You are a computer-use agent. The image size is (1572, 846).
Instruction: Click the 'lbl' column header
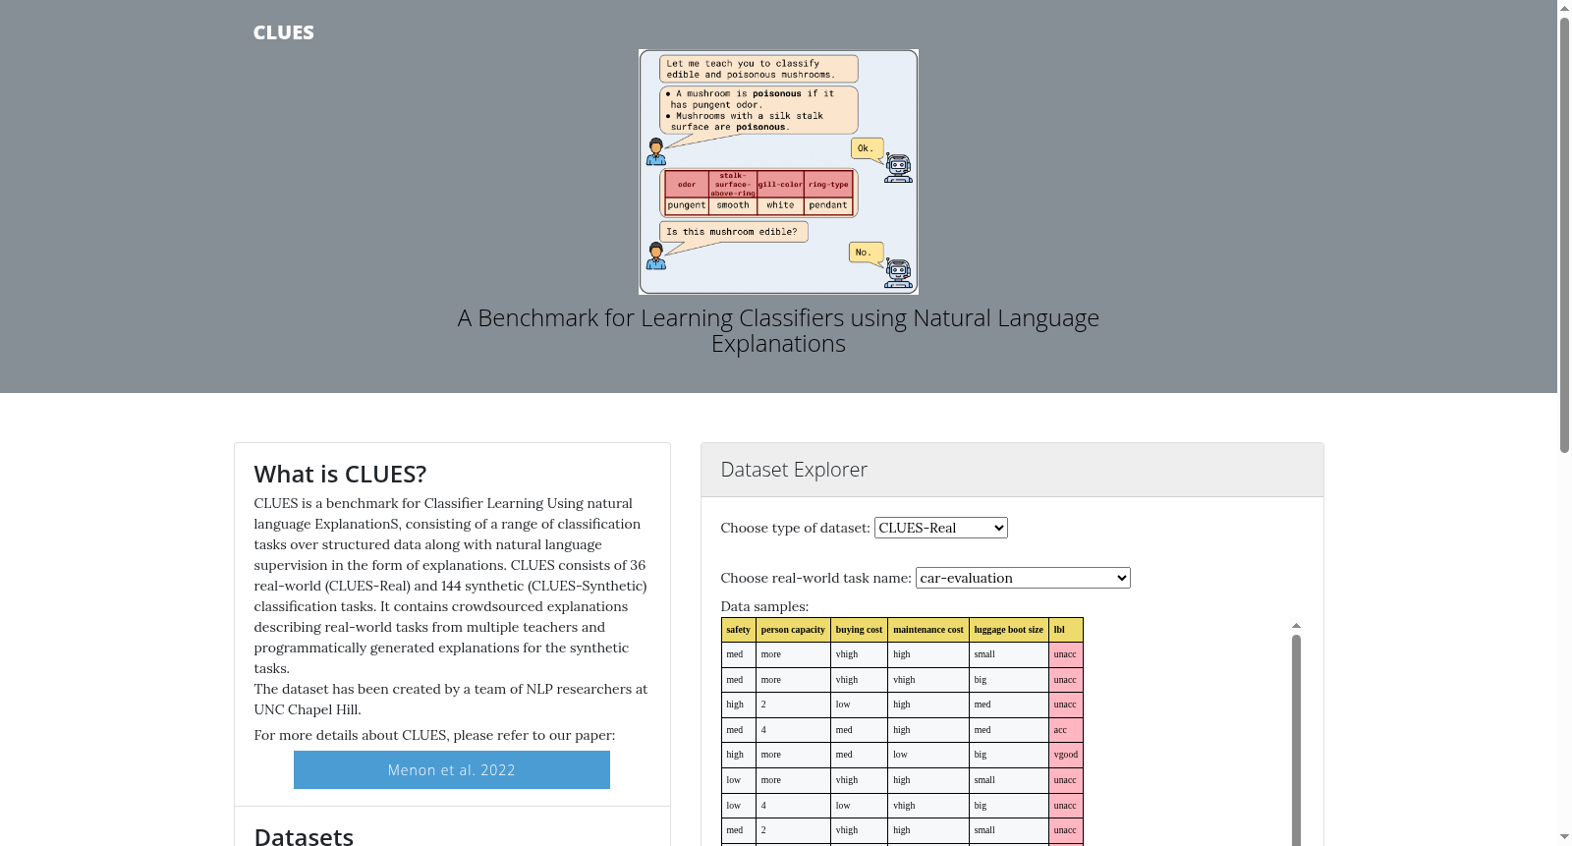[x=1066, y=630]
